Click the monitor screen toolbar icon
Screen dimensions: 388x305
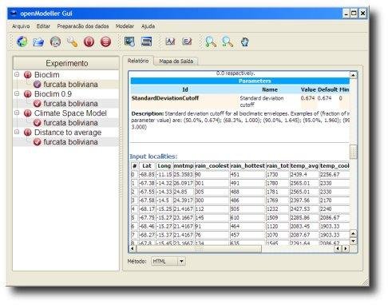pyautogui.click(x=129, y=42)
